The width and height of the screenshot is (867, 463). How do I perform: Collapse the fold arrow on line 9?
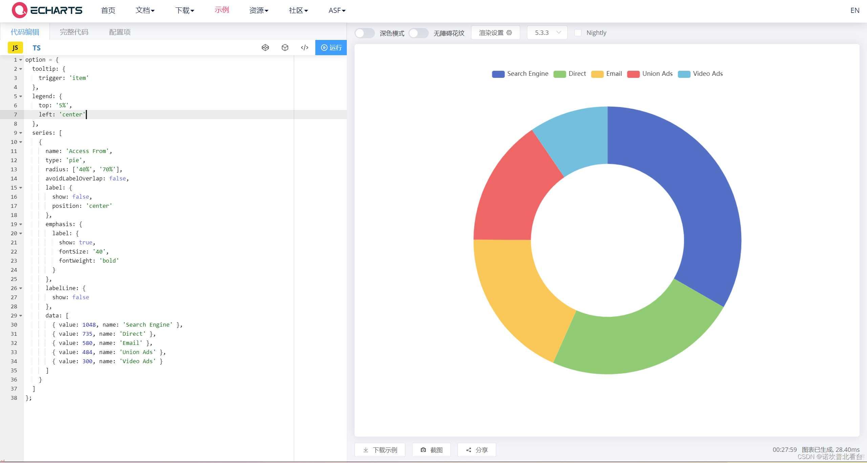[x=21, y=133]
